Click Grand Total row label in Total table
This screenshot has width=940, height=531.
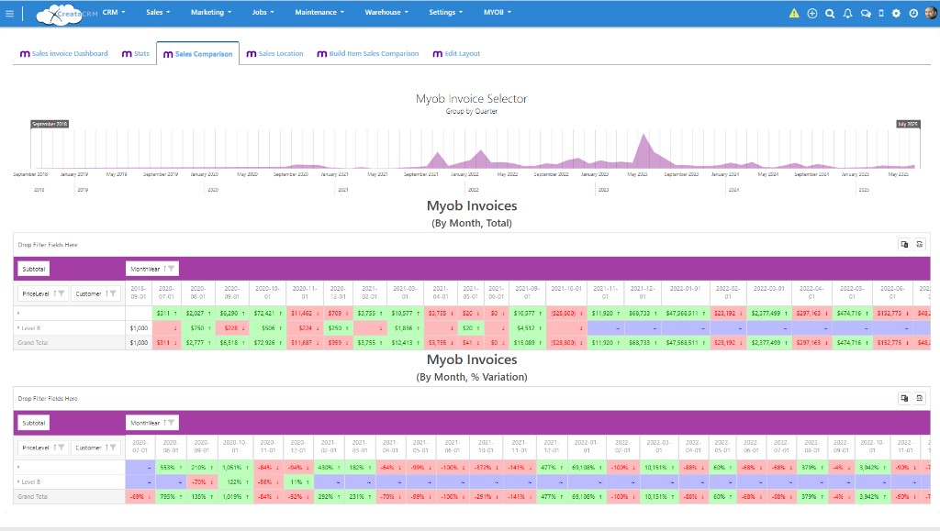click(33, 342)
